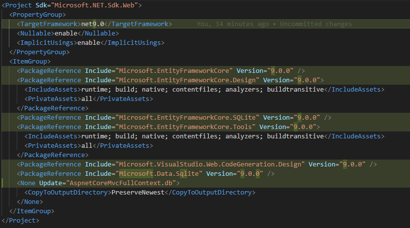The width and height of the screenshot is (410, 228).
Task: Click the opening ItemGroup tag
Action: 30,62
